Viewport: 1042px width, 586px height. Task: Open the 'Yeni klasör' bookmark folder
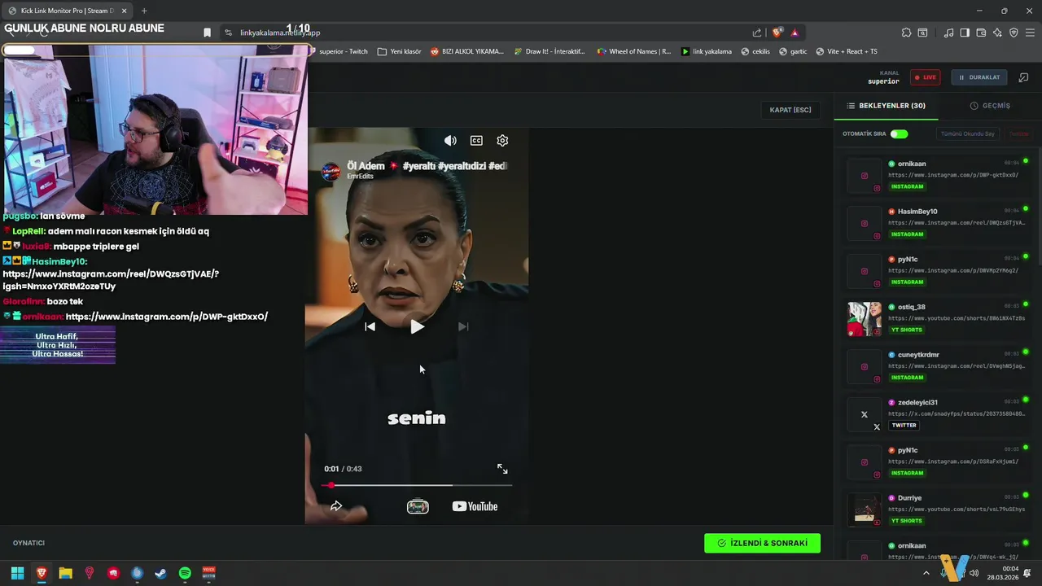(400, 51)
